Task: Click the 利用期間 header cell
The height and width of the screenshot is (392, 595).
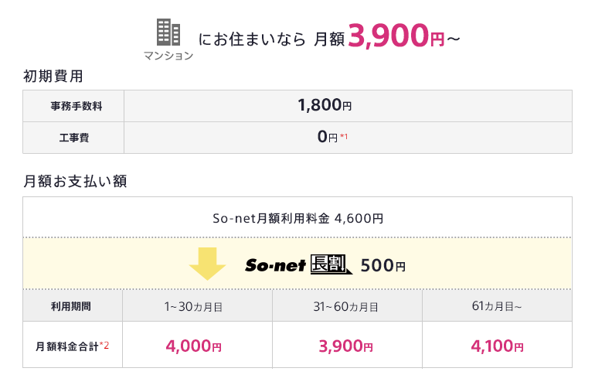Action: 73,306
